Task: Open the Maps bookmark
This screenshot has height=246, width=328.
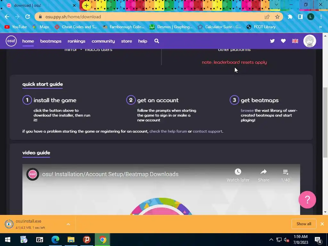Action: point(41,27)
